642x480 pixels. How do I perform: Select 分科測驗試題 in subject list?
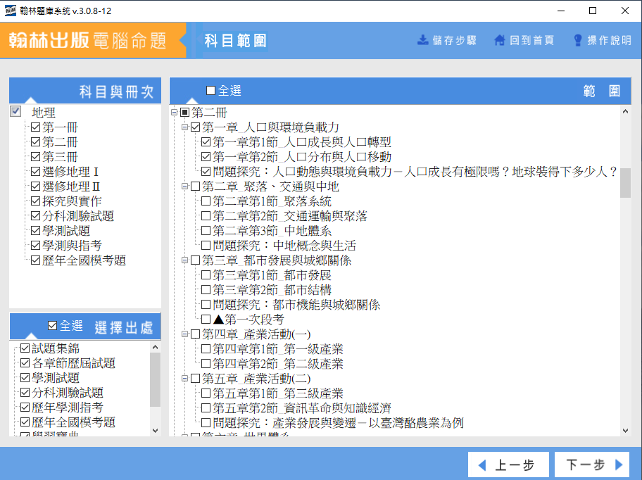coord(78,215)
